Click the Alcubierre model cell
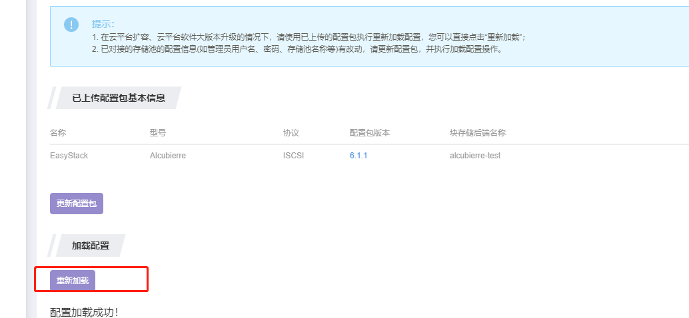Image resolution: width=689 pixels, height=318 pixels. (168, 156)
